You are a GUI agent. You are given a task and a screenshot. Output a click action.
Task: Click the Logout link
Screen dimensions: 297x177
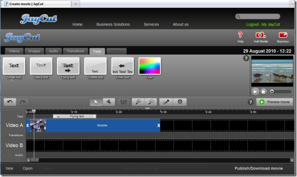[252, 25]
